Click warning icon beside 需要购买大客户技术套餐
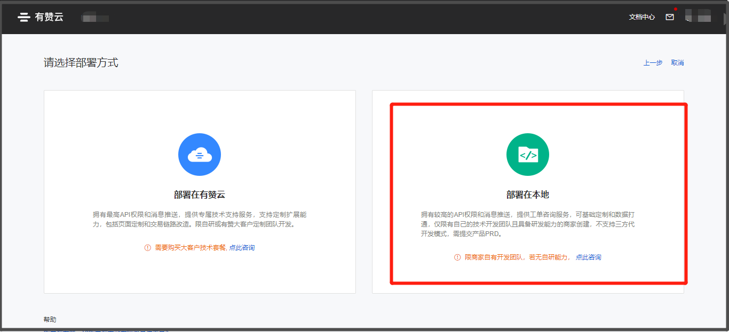 pyautogui.click(x=148, y=248)
